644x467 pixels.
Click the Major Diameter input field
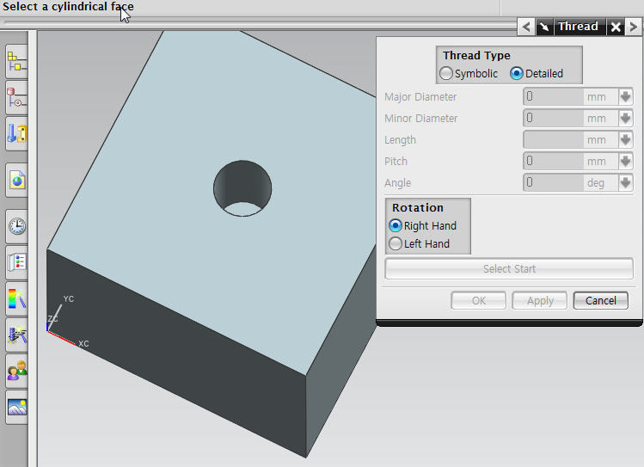click(553, 97)
